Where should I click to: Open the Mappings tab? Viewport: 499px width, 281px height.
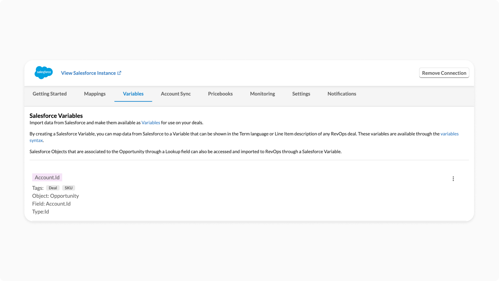pos(95,94)
